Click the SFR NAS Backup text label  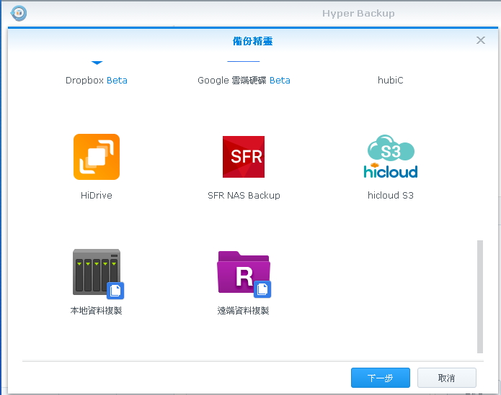(244, 196)
